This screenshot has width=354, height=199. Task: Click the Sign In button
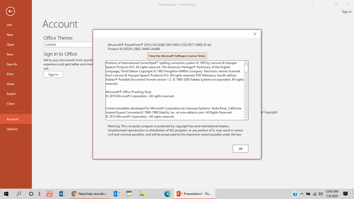pyautogui.click(x=53, y=74)
